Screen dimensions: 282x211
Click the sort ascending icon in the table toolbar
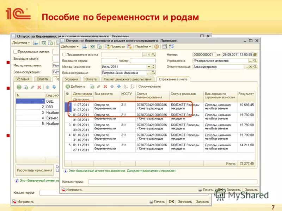125,86
